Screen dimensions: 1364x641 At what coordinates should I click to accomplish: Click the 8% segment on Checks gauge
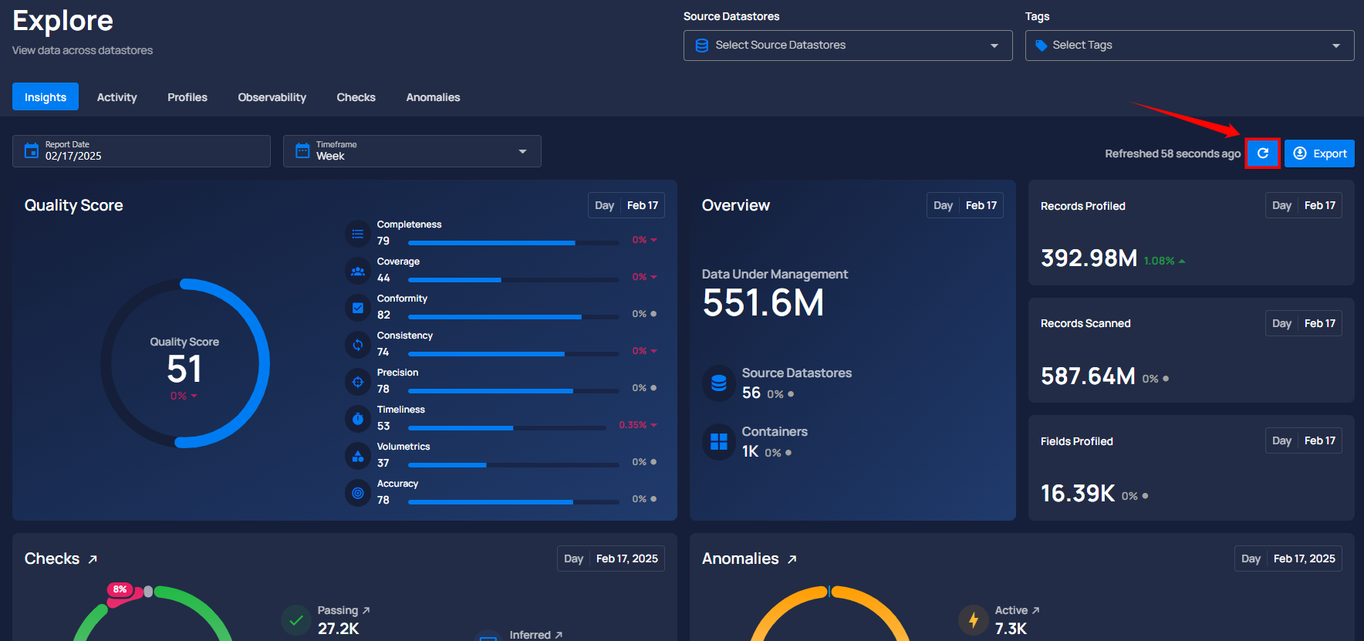coord(120,590)
